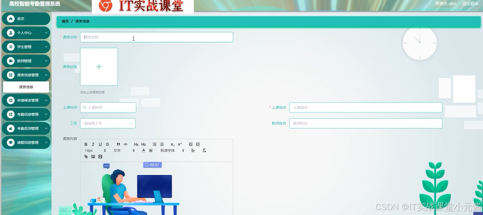The image size is (483, 215).
Task: Click the 管理员 abo account label
Action: point(446,4)
